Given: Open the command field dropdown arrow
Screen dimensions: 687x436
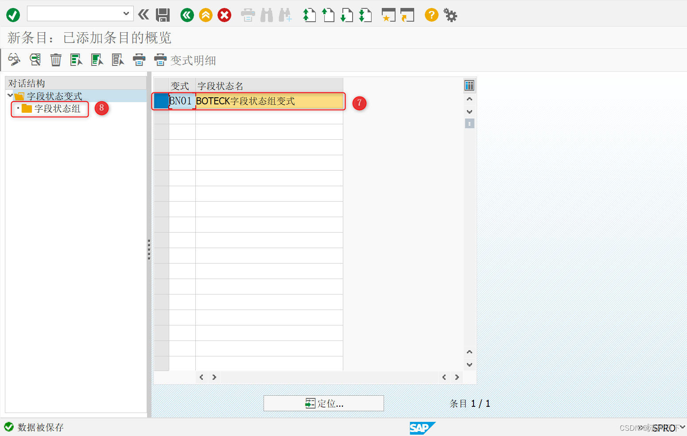Looking at the screenshot, I should tap(126, 14).
